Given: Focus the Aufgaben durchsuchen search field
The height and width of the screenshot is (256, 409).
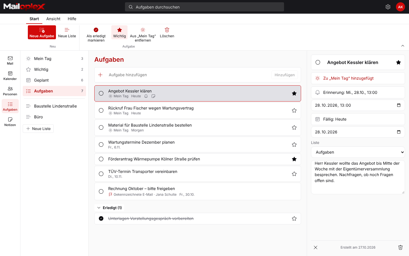Looking at the screenshot, I should tap(204, 7).
